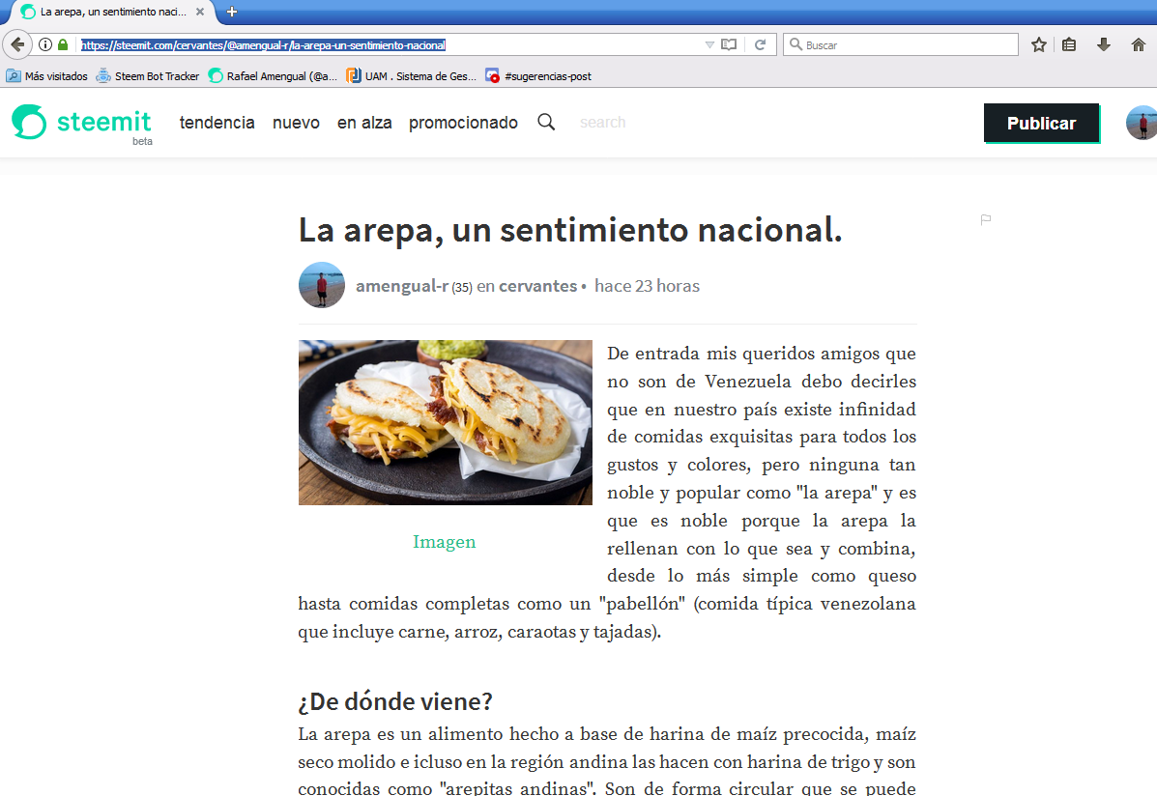Click the heading ¿De dónde viene?
This screenshot has height=796, width=1157.
coord(395,701)
